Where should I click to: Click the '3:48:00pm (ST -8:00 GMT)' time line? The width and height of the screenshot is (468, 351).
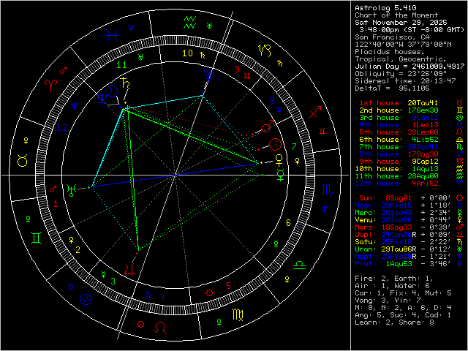tap(412, 30)
